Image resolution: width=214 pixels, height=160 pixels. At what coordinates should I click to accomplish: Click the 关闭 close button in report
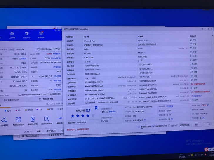[x=209, y=124]
